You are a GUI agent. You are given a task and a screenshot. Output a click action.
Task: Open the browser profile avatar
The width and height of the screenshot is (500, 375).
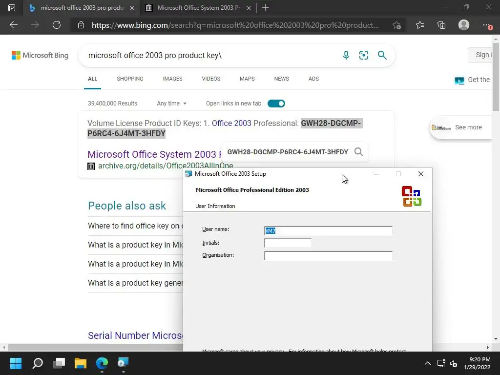pos(464,25)
